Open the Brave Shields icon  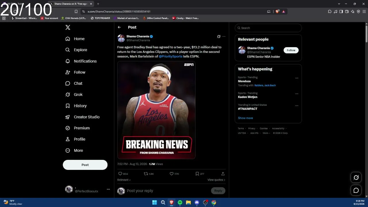[277, 11]
